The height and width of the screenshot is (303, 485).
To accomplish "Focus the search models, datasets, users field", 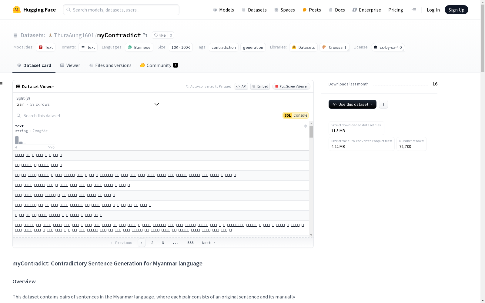I will pyautogui.click(x=121, y=10).
